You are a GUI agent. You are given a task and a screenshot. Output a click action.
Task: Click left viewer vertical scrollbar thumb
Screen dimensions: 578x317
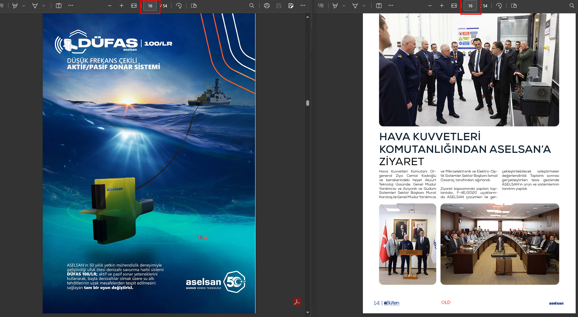point(308,103)
